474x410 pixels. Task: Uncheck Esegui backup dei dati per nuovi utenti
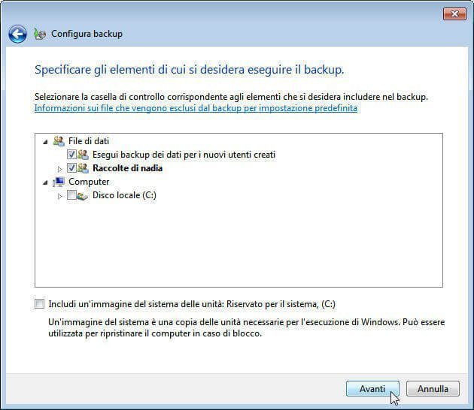click(x=71, y=155)
